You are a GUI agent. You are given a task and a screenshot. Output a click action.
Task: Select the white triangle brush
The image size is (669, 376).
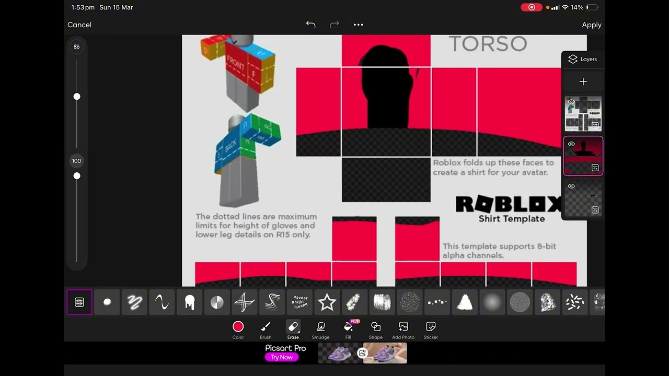(465, 302)
